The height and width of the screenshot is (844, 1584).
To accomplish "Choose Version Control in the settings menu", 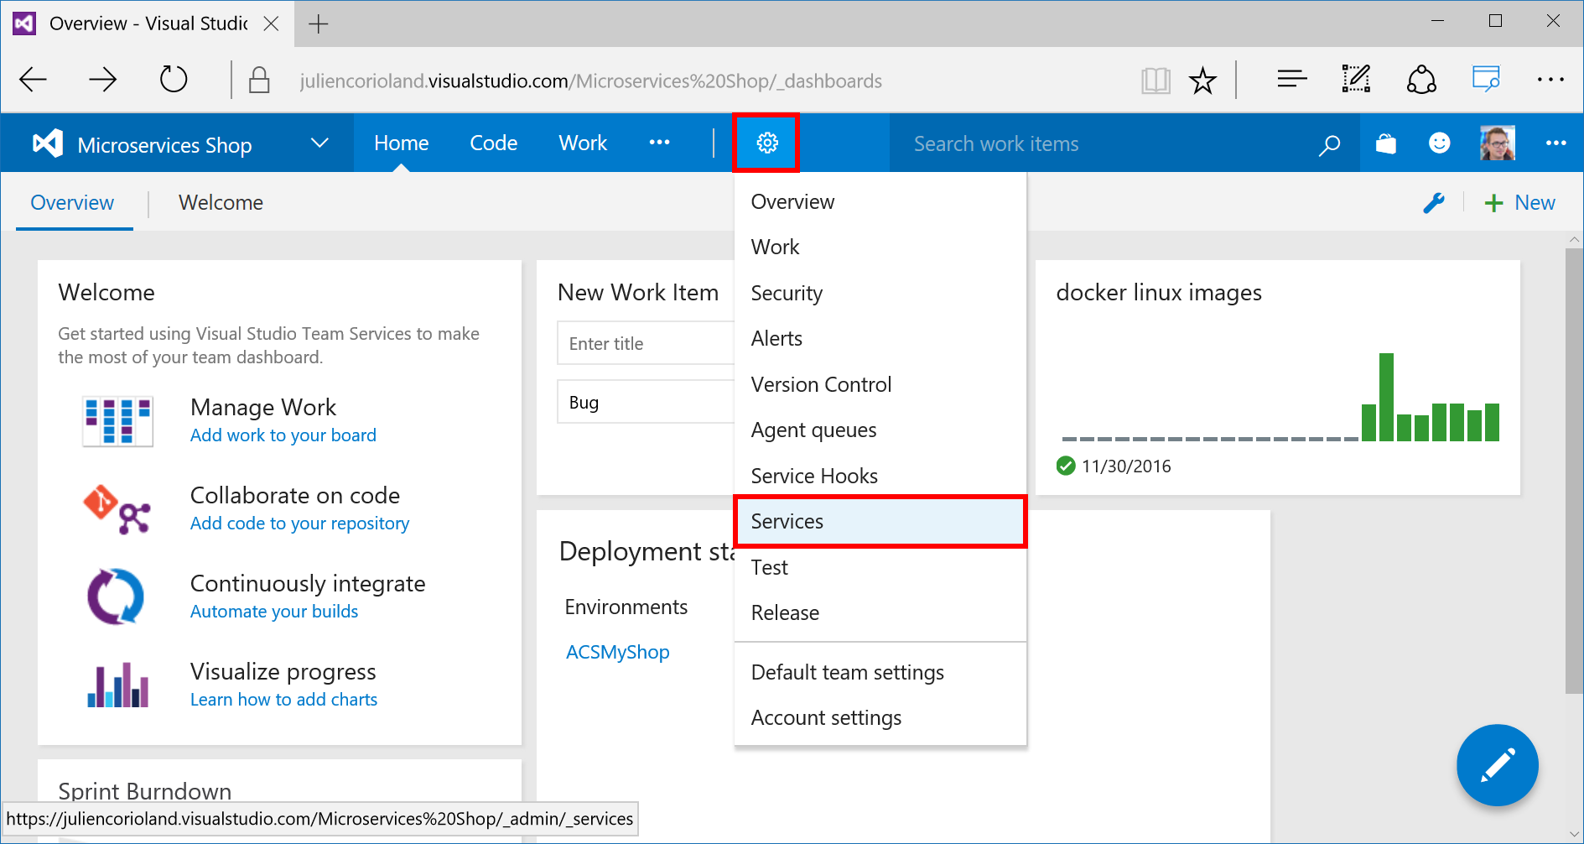I will (x=880, y=384).
